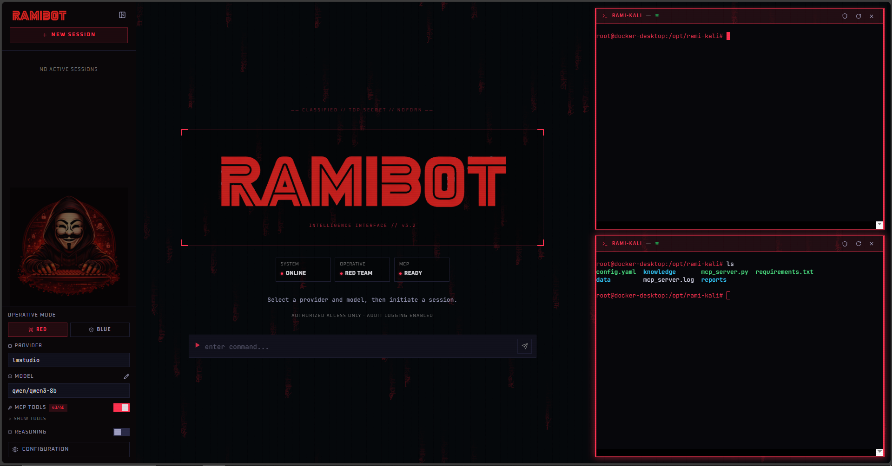
Task: Click the SYSTEM ONLINE status card
Action: tap(303, 269)
